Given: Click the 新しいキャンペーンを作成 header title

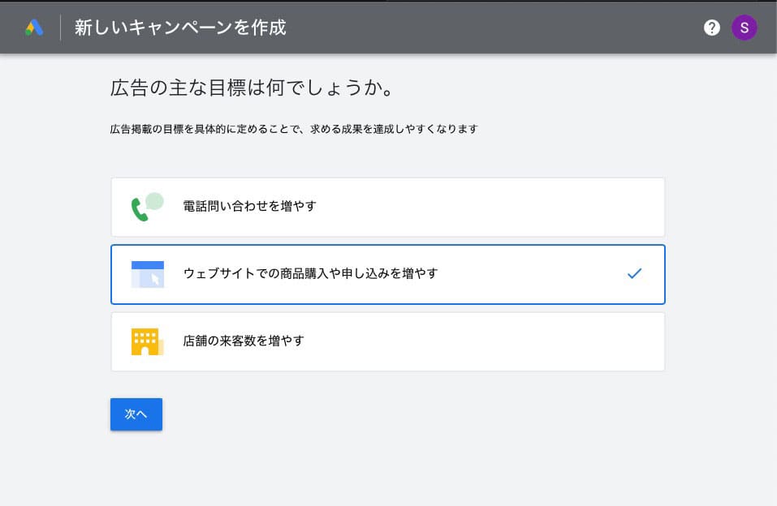Looking at the screenshot, I should coord(180,28).
